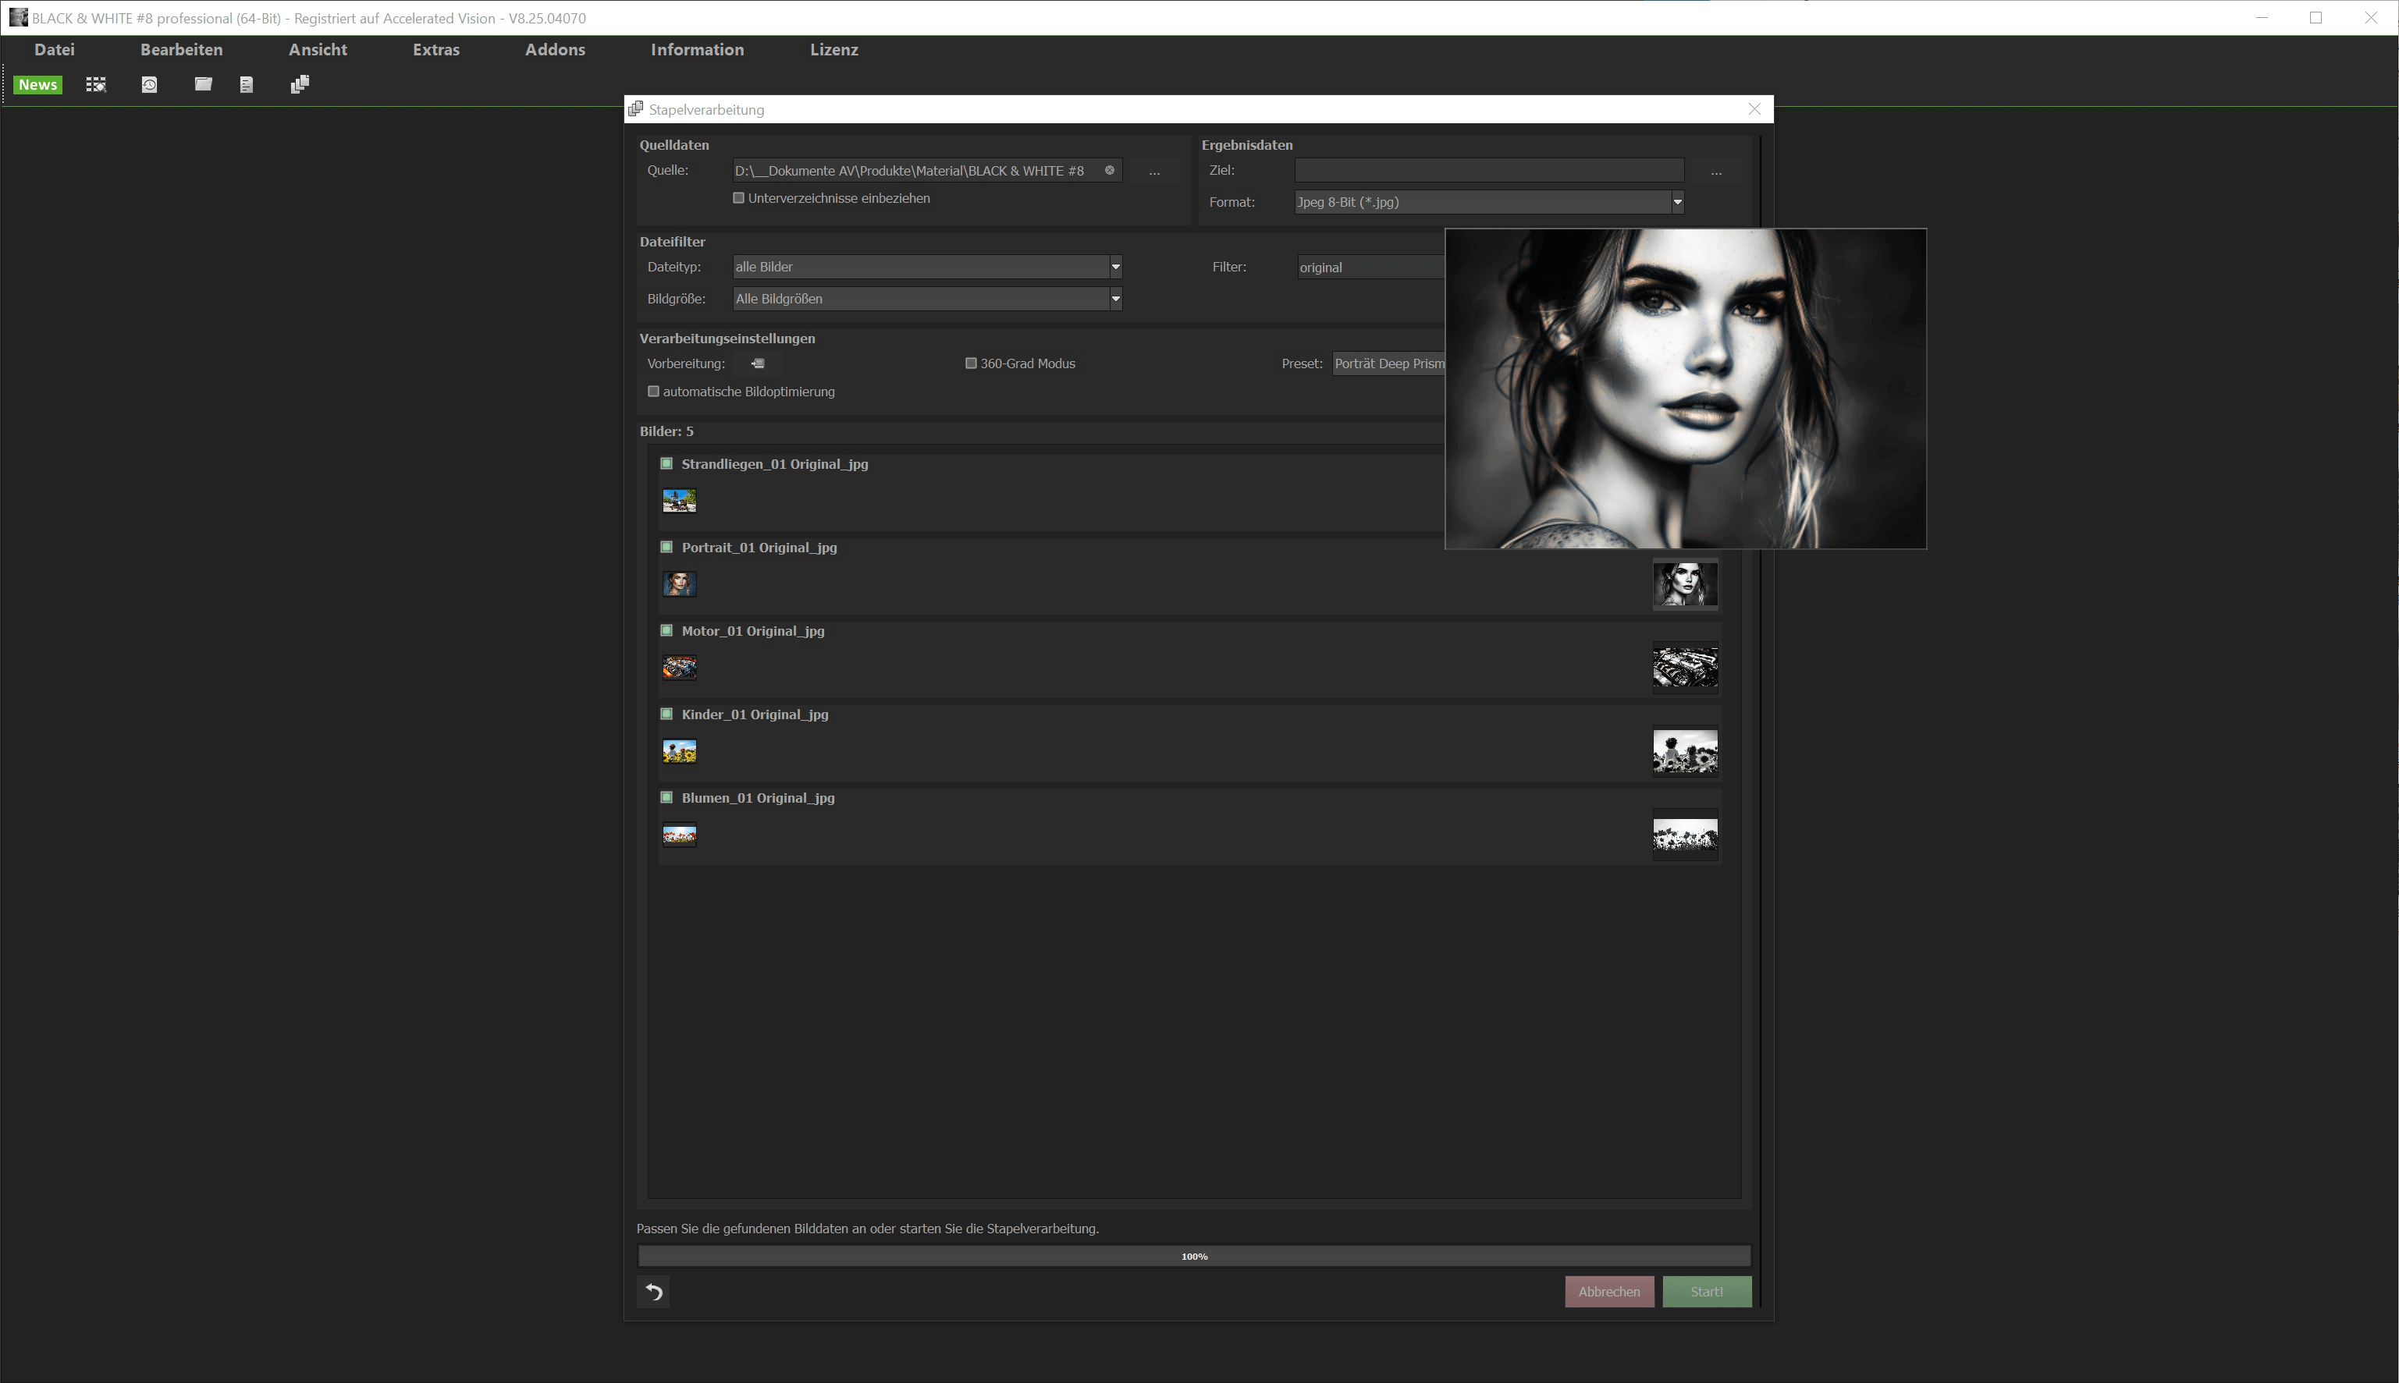The width and height of the screenshot is (2399, 1383).
Task: Enable Unterverzeichnisse einbeziehen checkbox
Action: [x=738, y=199]
